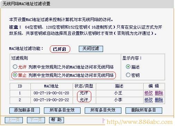This screenshot has height=126, width=175.
Task: Open the 帮助 help button
Action: [x=56, y=120]
